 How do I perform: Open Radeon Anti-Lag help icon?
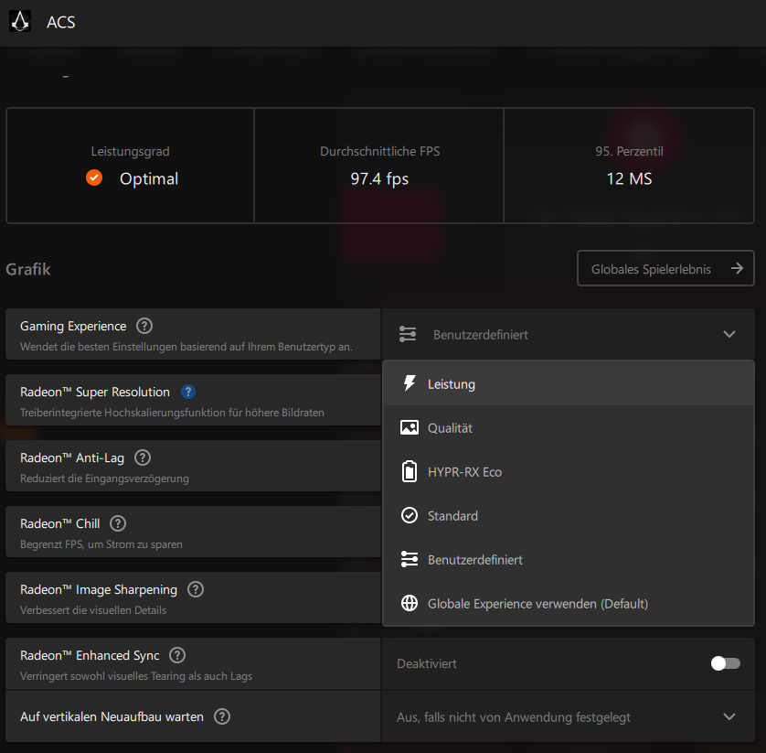coord(143,457)
